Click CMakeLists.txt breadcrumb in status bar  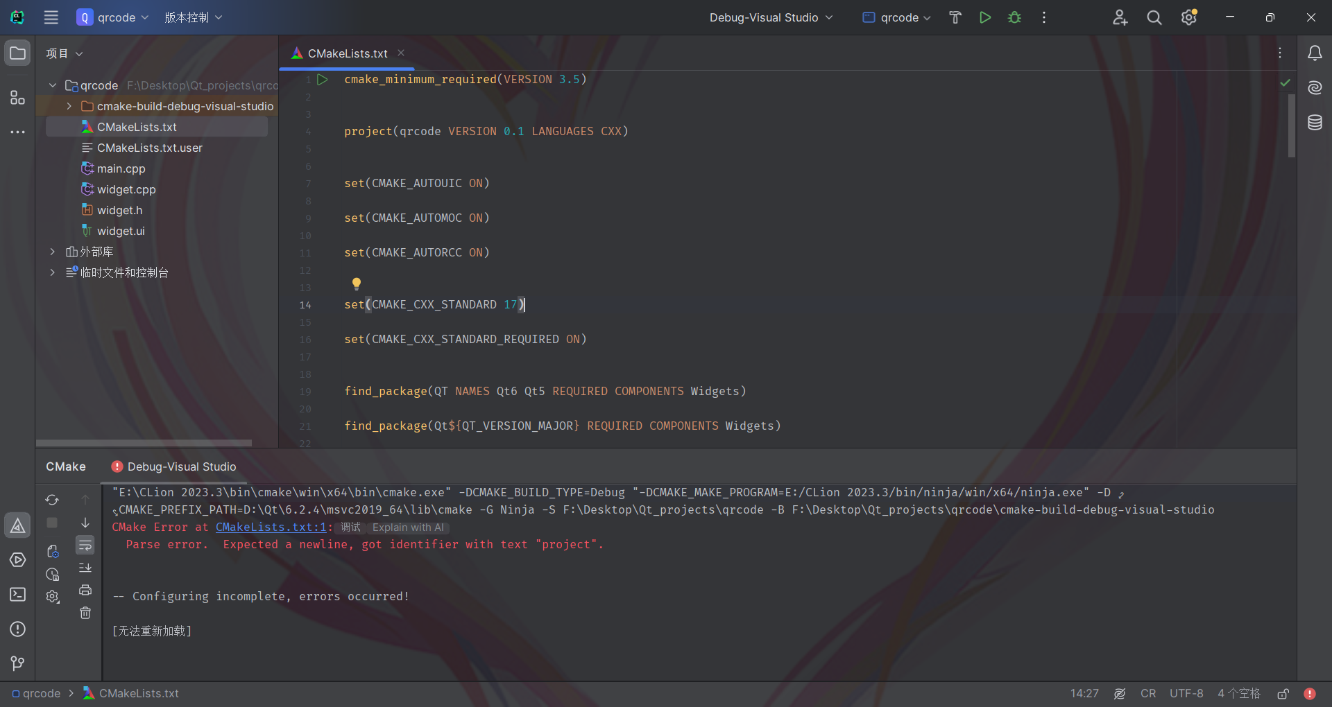coord(131,694)
